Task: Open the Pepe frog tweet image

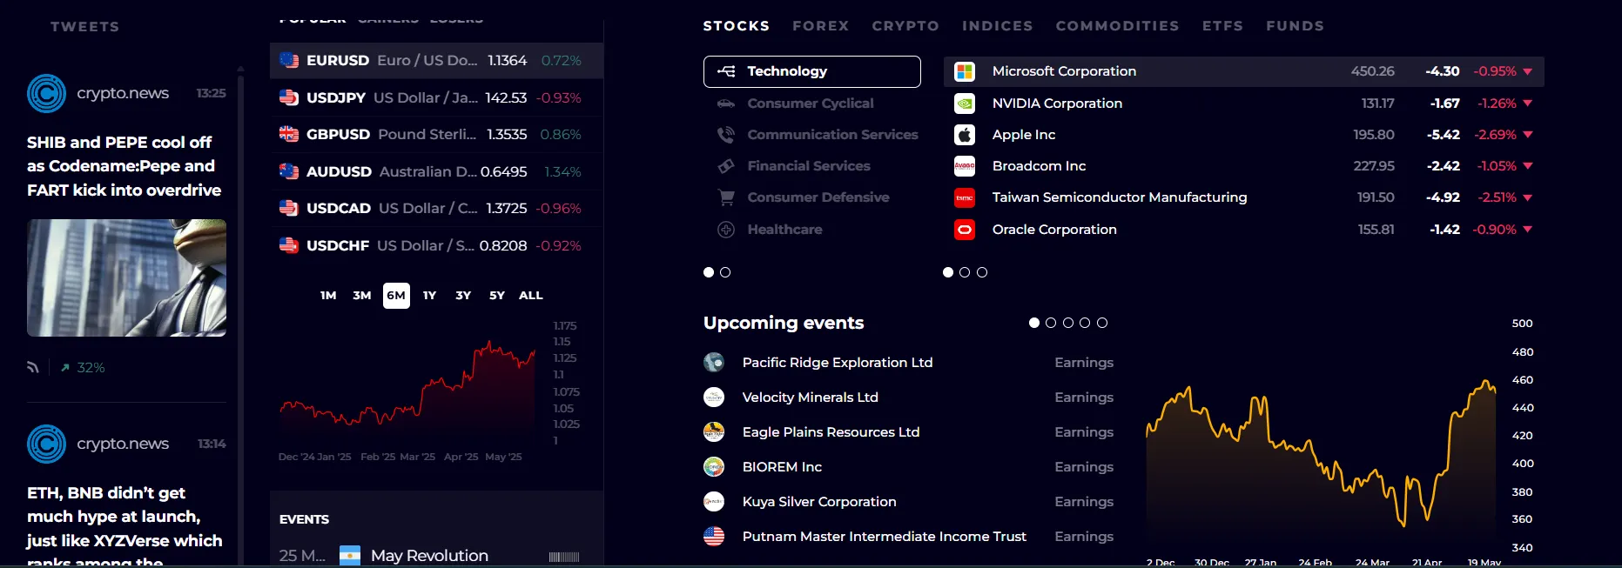Action: pos(126,277)
